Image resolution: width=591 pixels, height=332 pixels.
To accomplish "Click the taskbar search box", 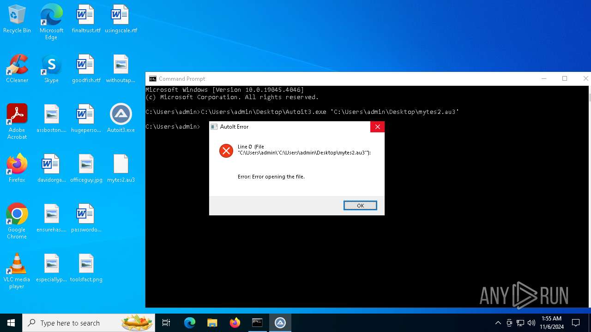I will tap(89, 323).
